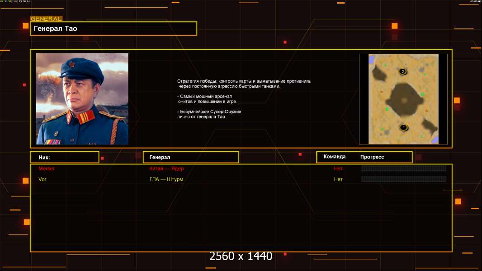Click the 2560 x 1440 resolution text
Screen dimensions: 482x271
click(x=241, y=256)
